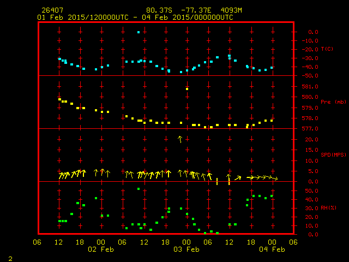Click the 579.0 pressure tick value
The width and height of the screenshot is (349, 262).
310,108
